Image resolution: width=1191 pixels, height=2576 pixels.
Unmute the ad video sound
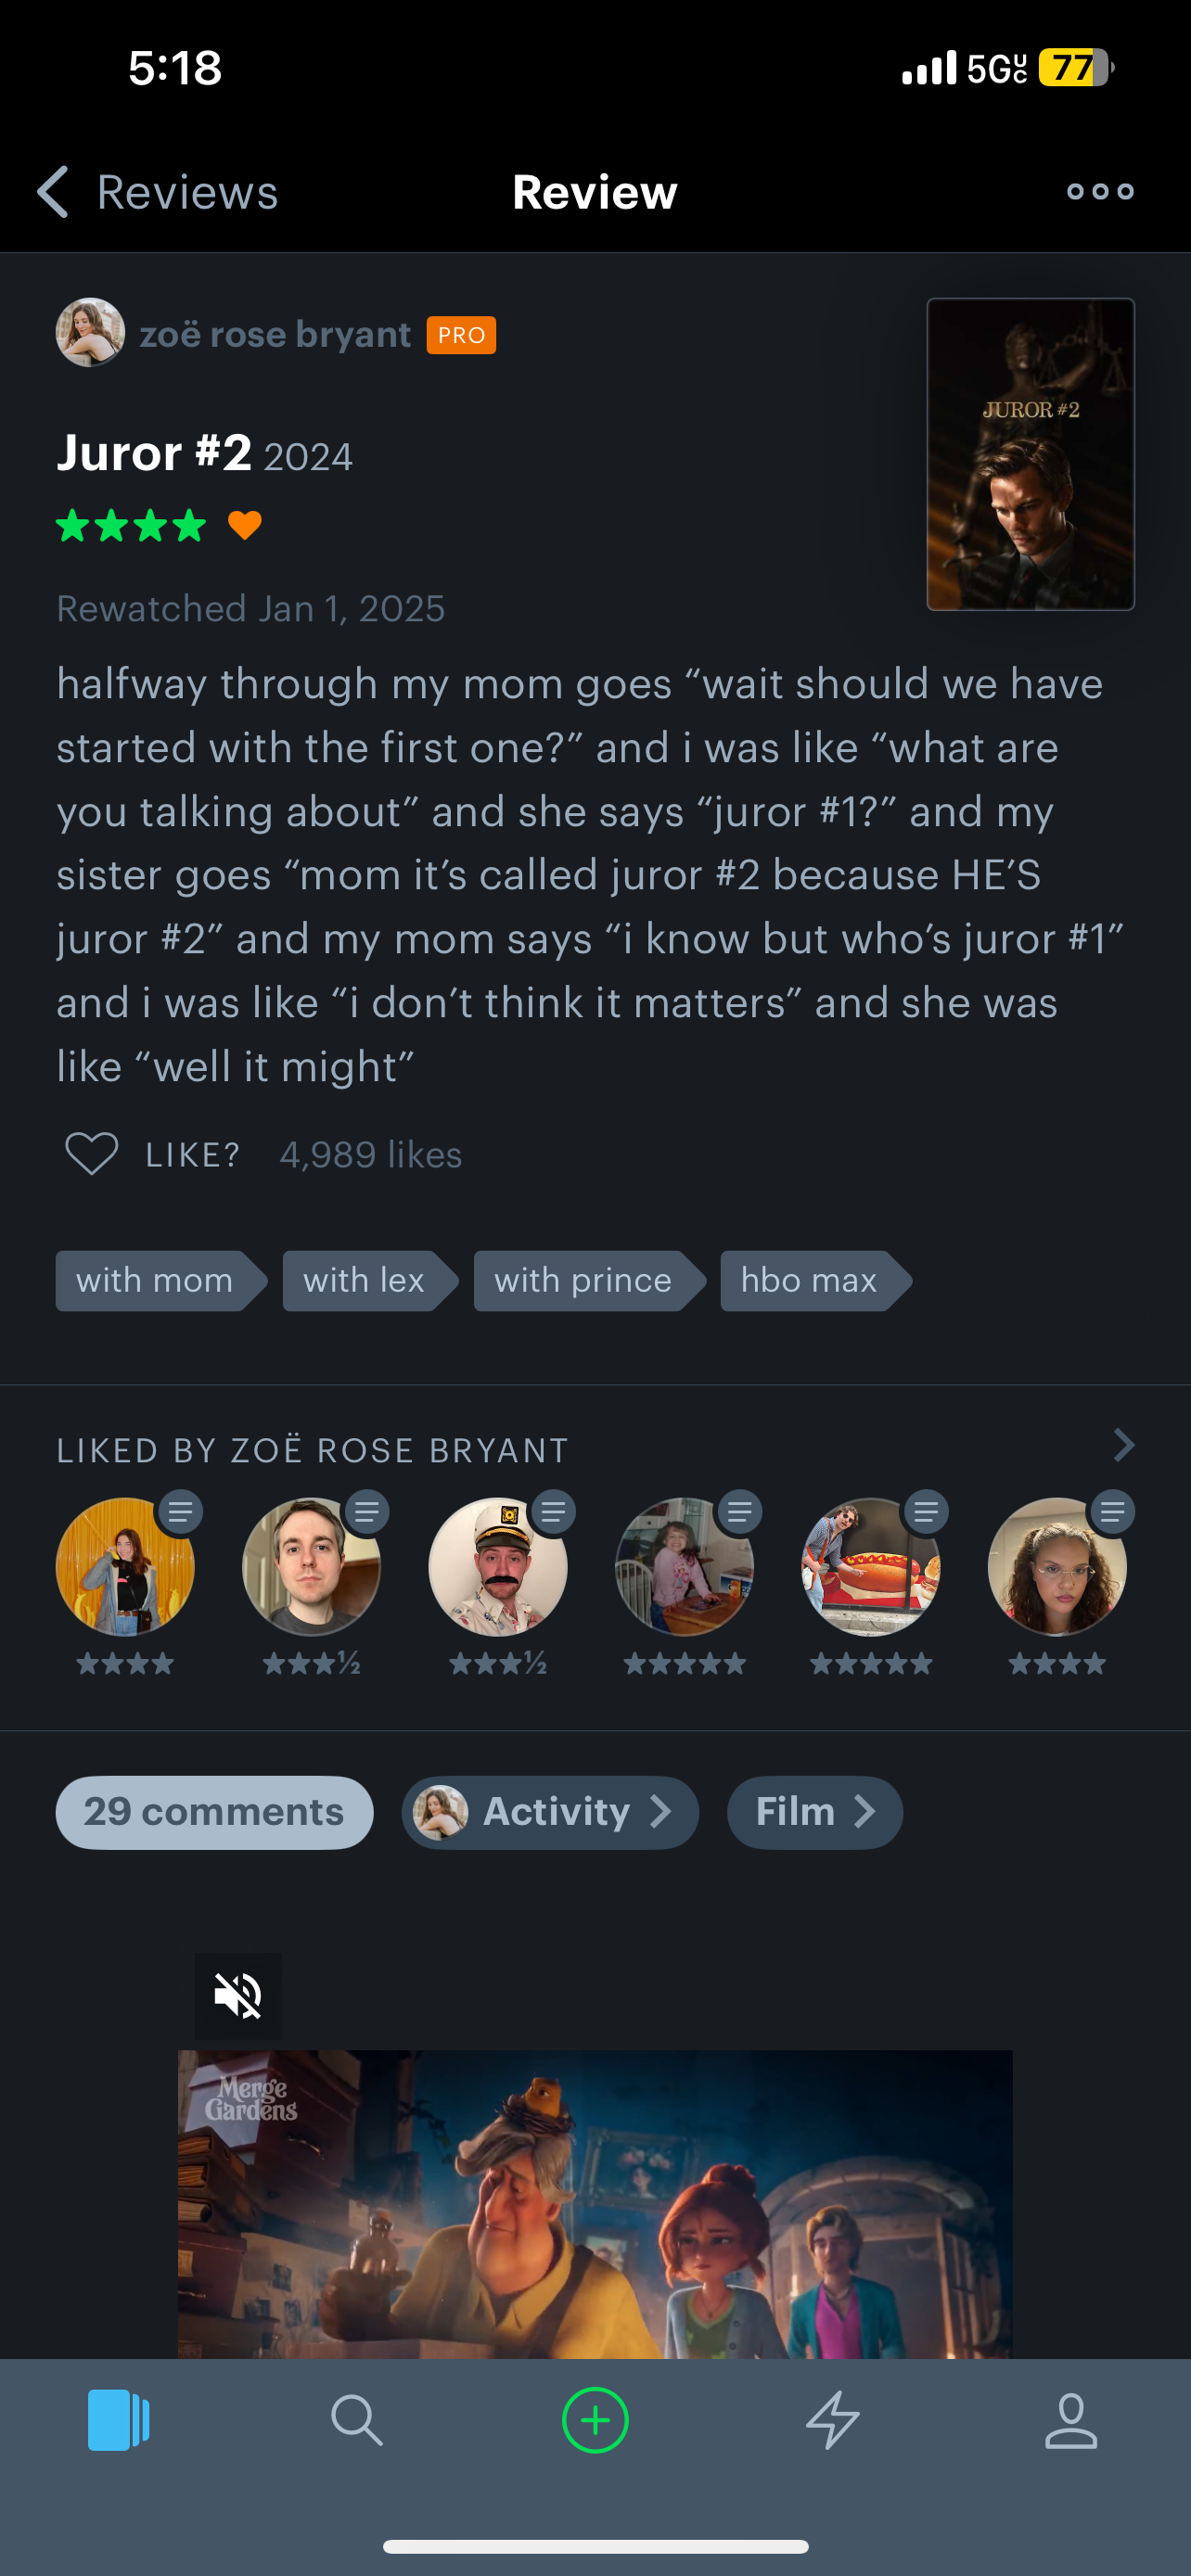pos(238,1996)
